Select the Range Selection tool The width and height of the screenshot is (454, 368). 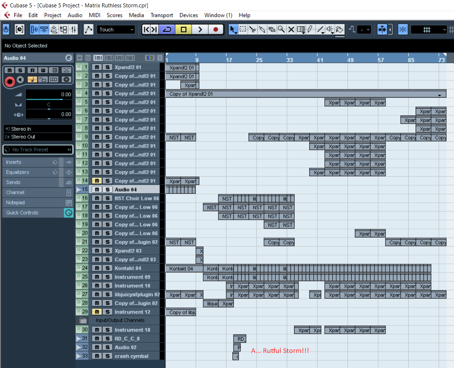click(x=243, y=29)
